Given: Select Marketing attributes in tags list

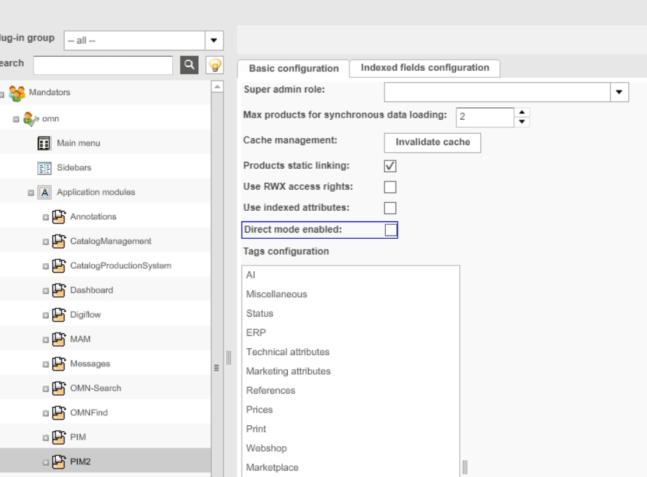Looking at the screenshot, I should pos(288,371).
